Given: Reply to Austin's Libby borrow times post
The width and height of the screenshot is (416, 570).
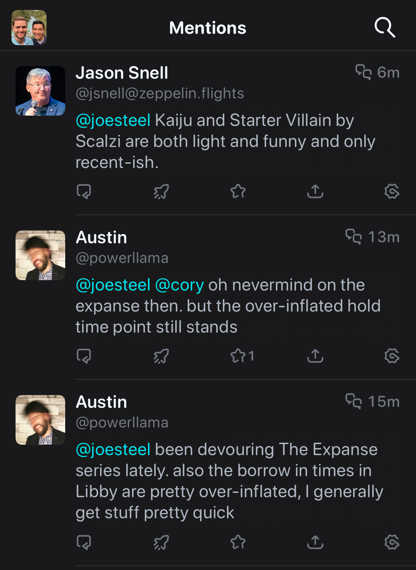Looking at the screenshot, I should tap(84, 542).
